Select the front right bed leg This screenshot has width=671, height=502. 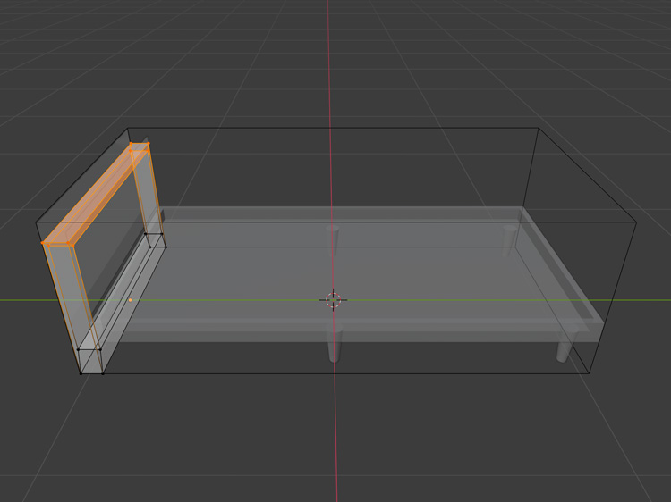(x=564, y=348)
